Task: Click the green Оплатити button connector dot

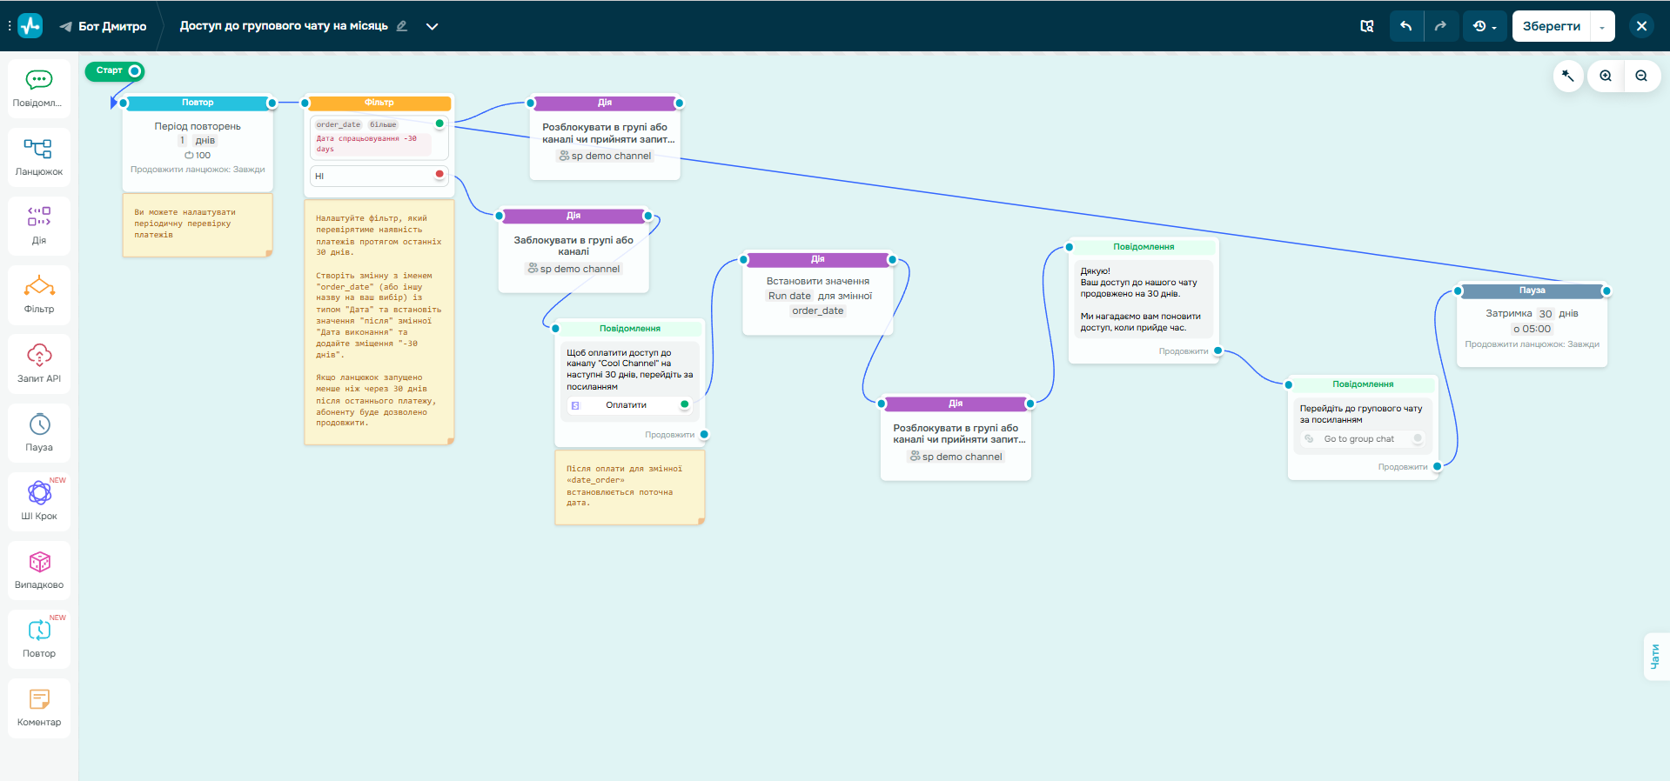Action: (685, 404)
